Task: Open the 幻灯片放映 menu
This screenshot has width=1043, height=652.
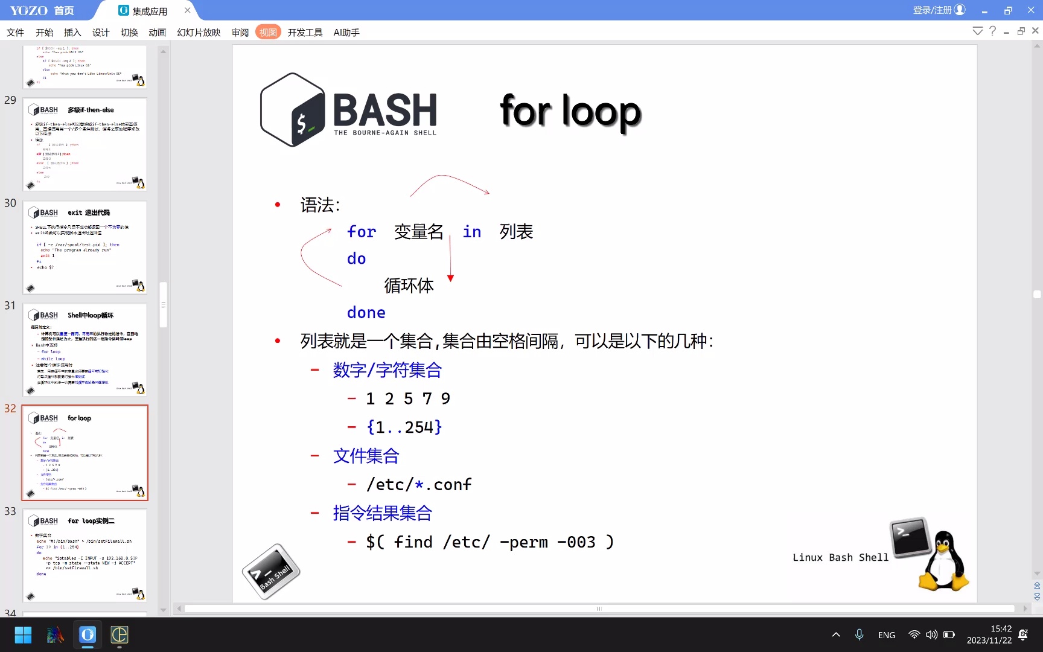Action: click(198, 33)
